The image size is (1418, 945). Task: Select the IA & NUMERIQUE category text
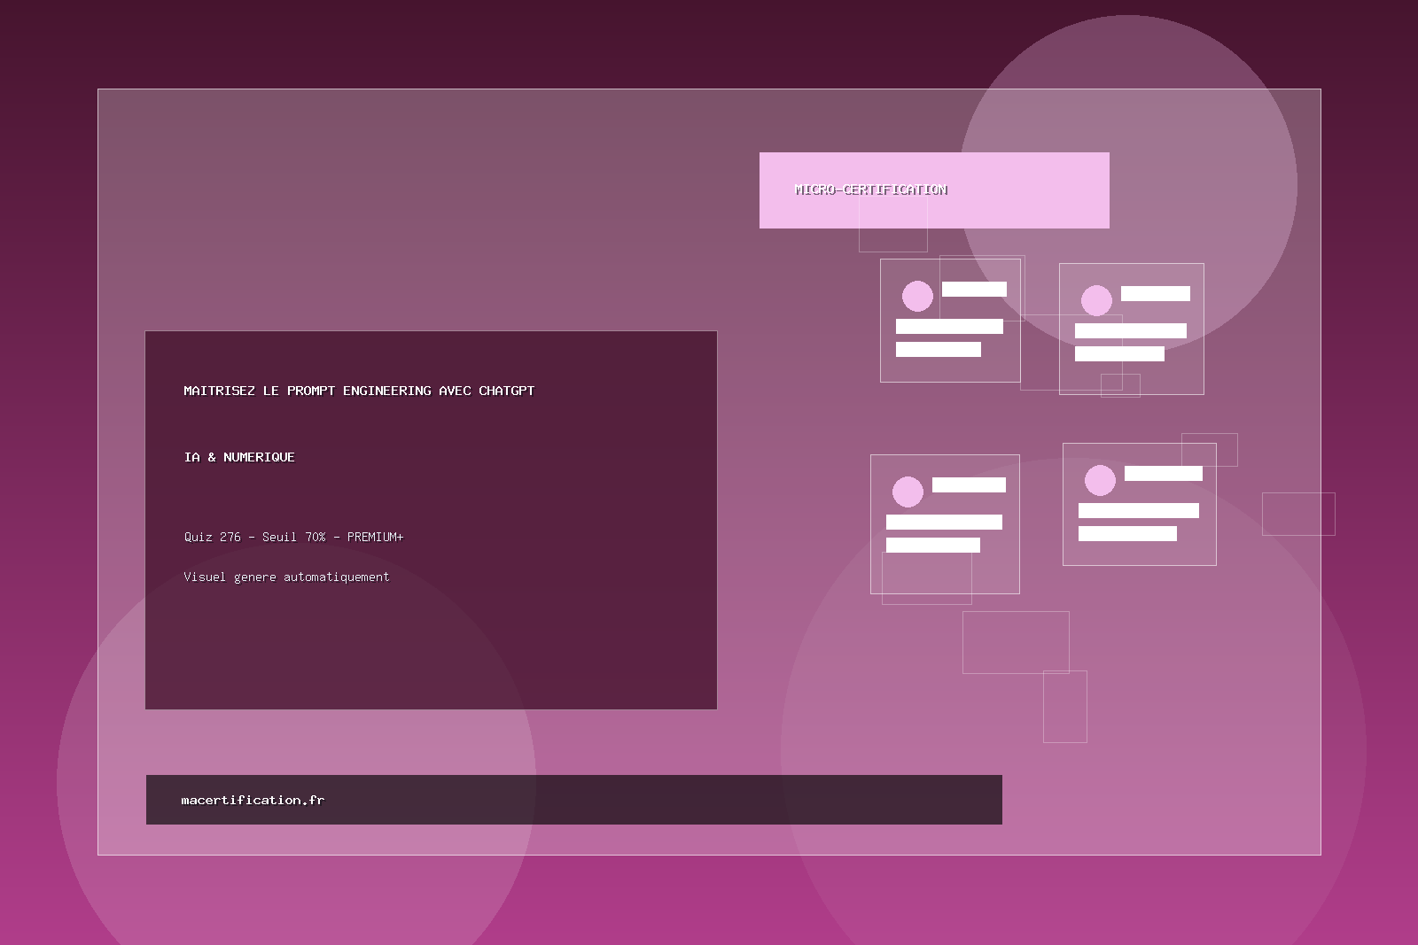[x=239, y=457]
